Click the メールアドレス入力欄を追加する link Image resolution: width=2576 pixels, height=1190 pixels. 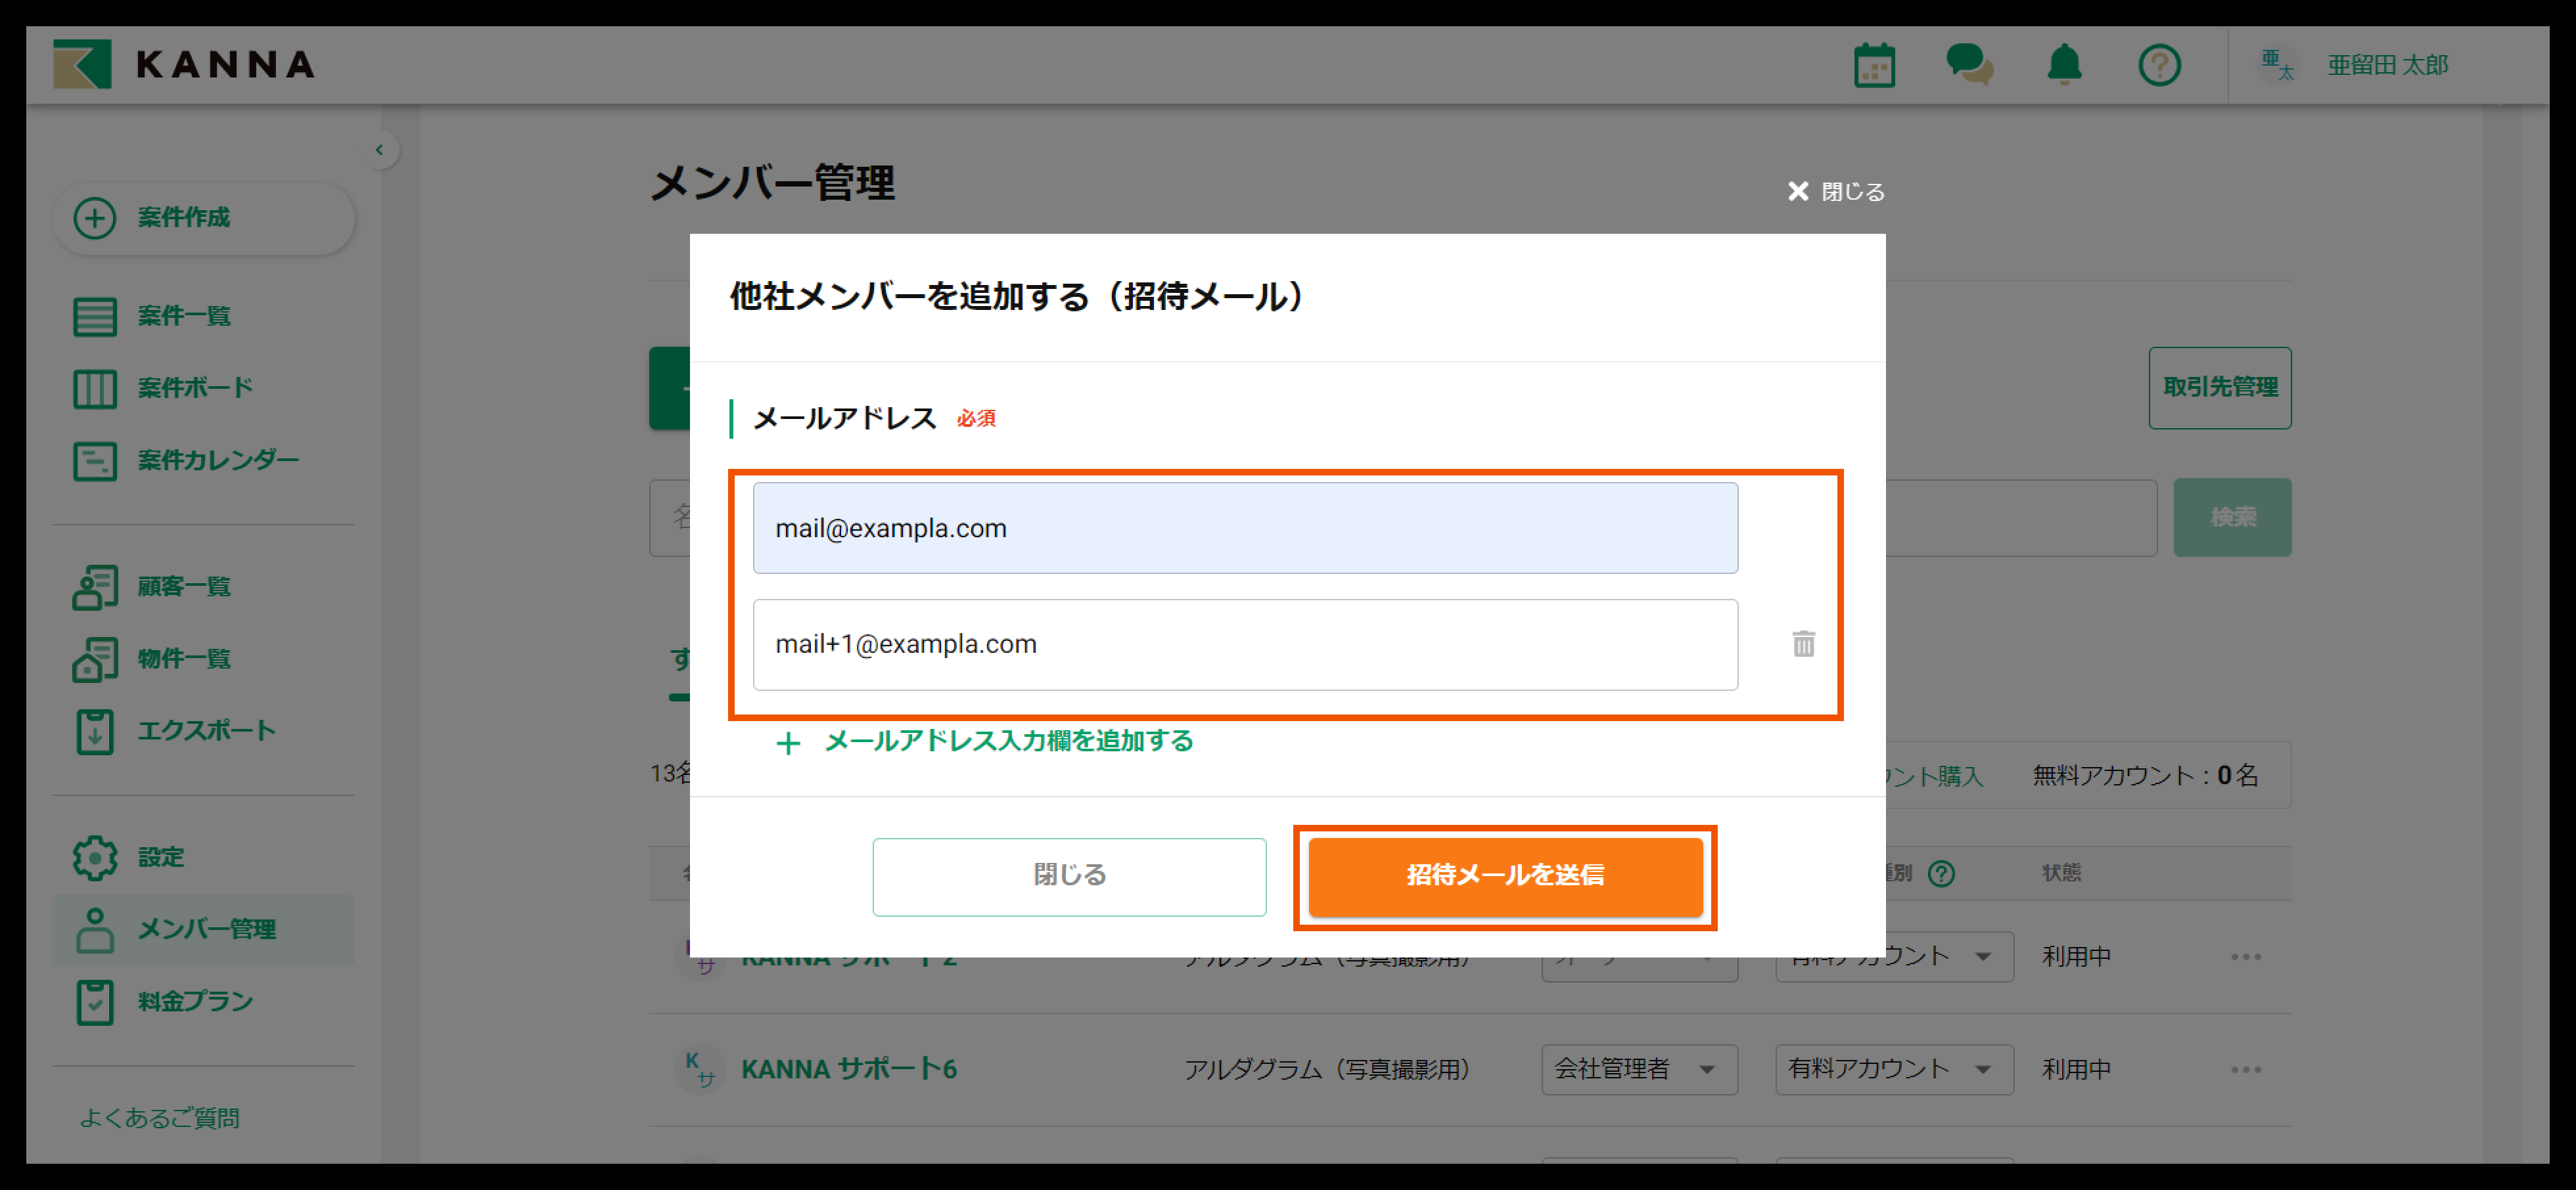(x=1007, y=741)
